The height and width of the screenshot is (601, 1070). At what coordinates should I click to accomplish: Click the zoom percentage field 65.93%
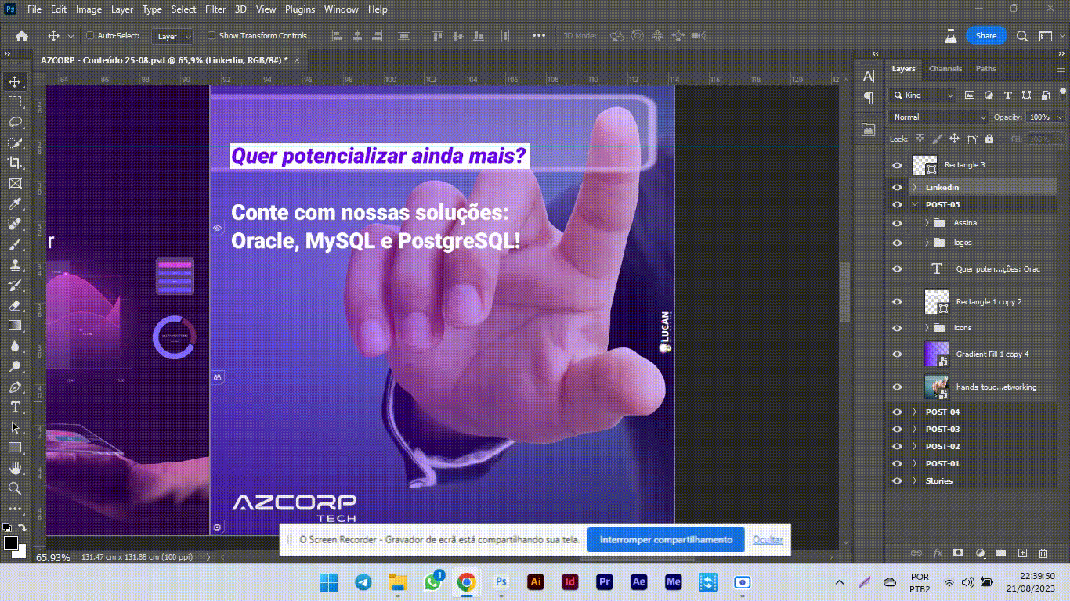pos(53,558)
